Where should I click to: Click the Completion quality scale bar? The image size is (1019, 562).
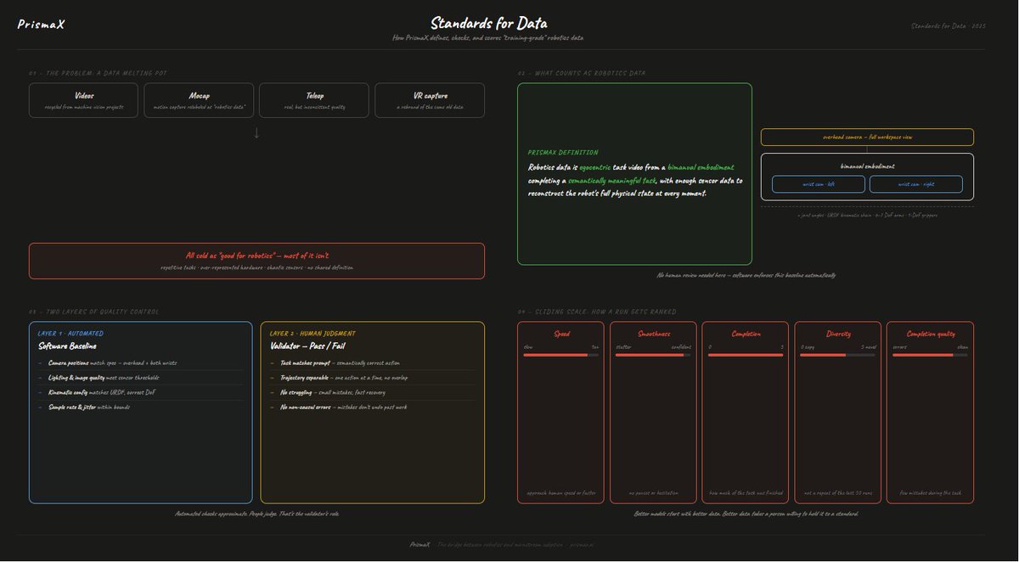click(930, 355)
